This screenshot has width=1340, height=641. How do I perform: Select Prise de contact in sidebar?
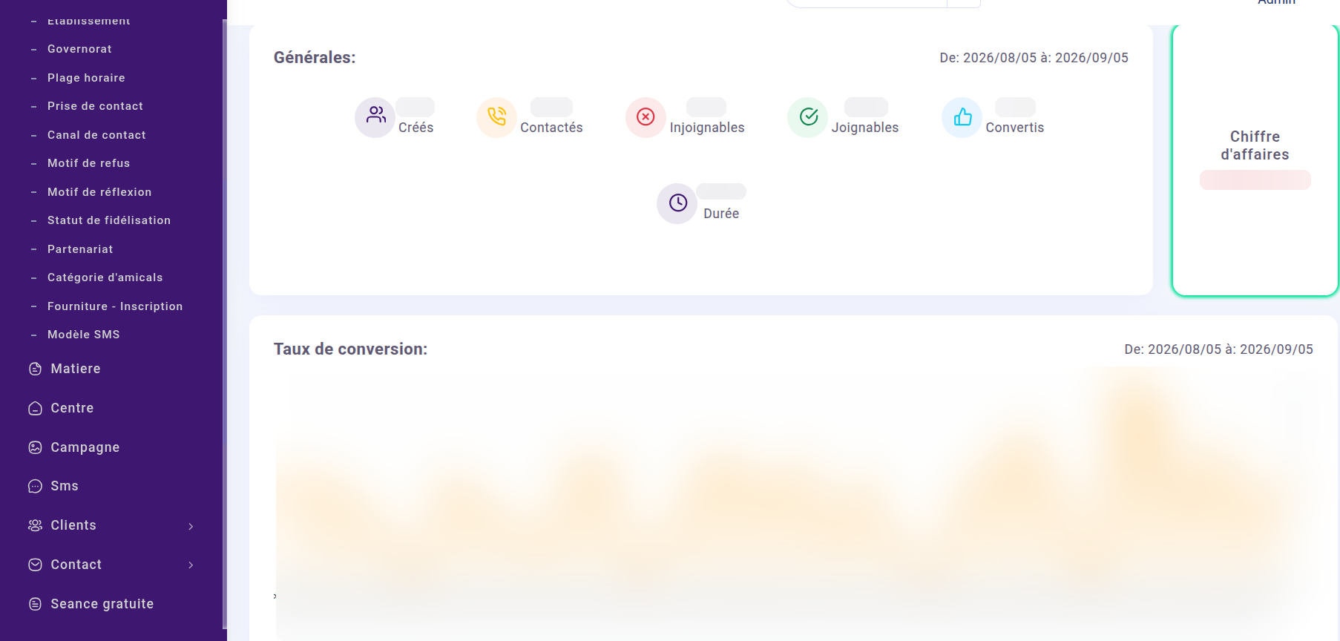(95, 106)
